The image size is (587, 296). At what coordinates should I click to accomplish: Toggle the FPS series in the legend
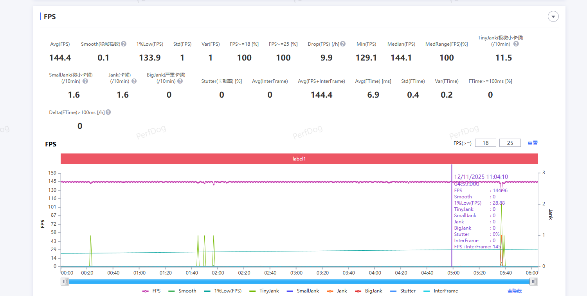tap(151, 291)
